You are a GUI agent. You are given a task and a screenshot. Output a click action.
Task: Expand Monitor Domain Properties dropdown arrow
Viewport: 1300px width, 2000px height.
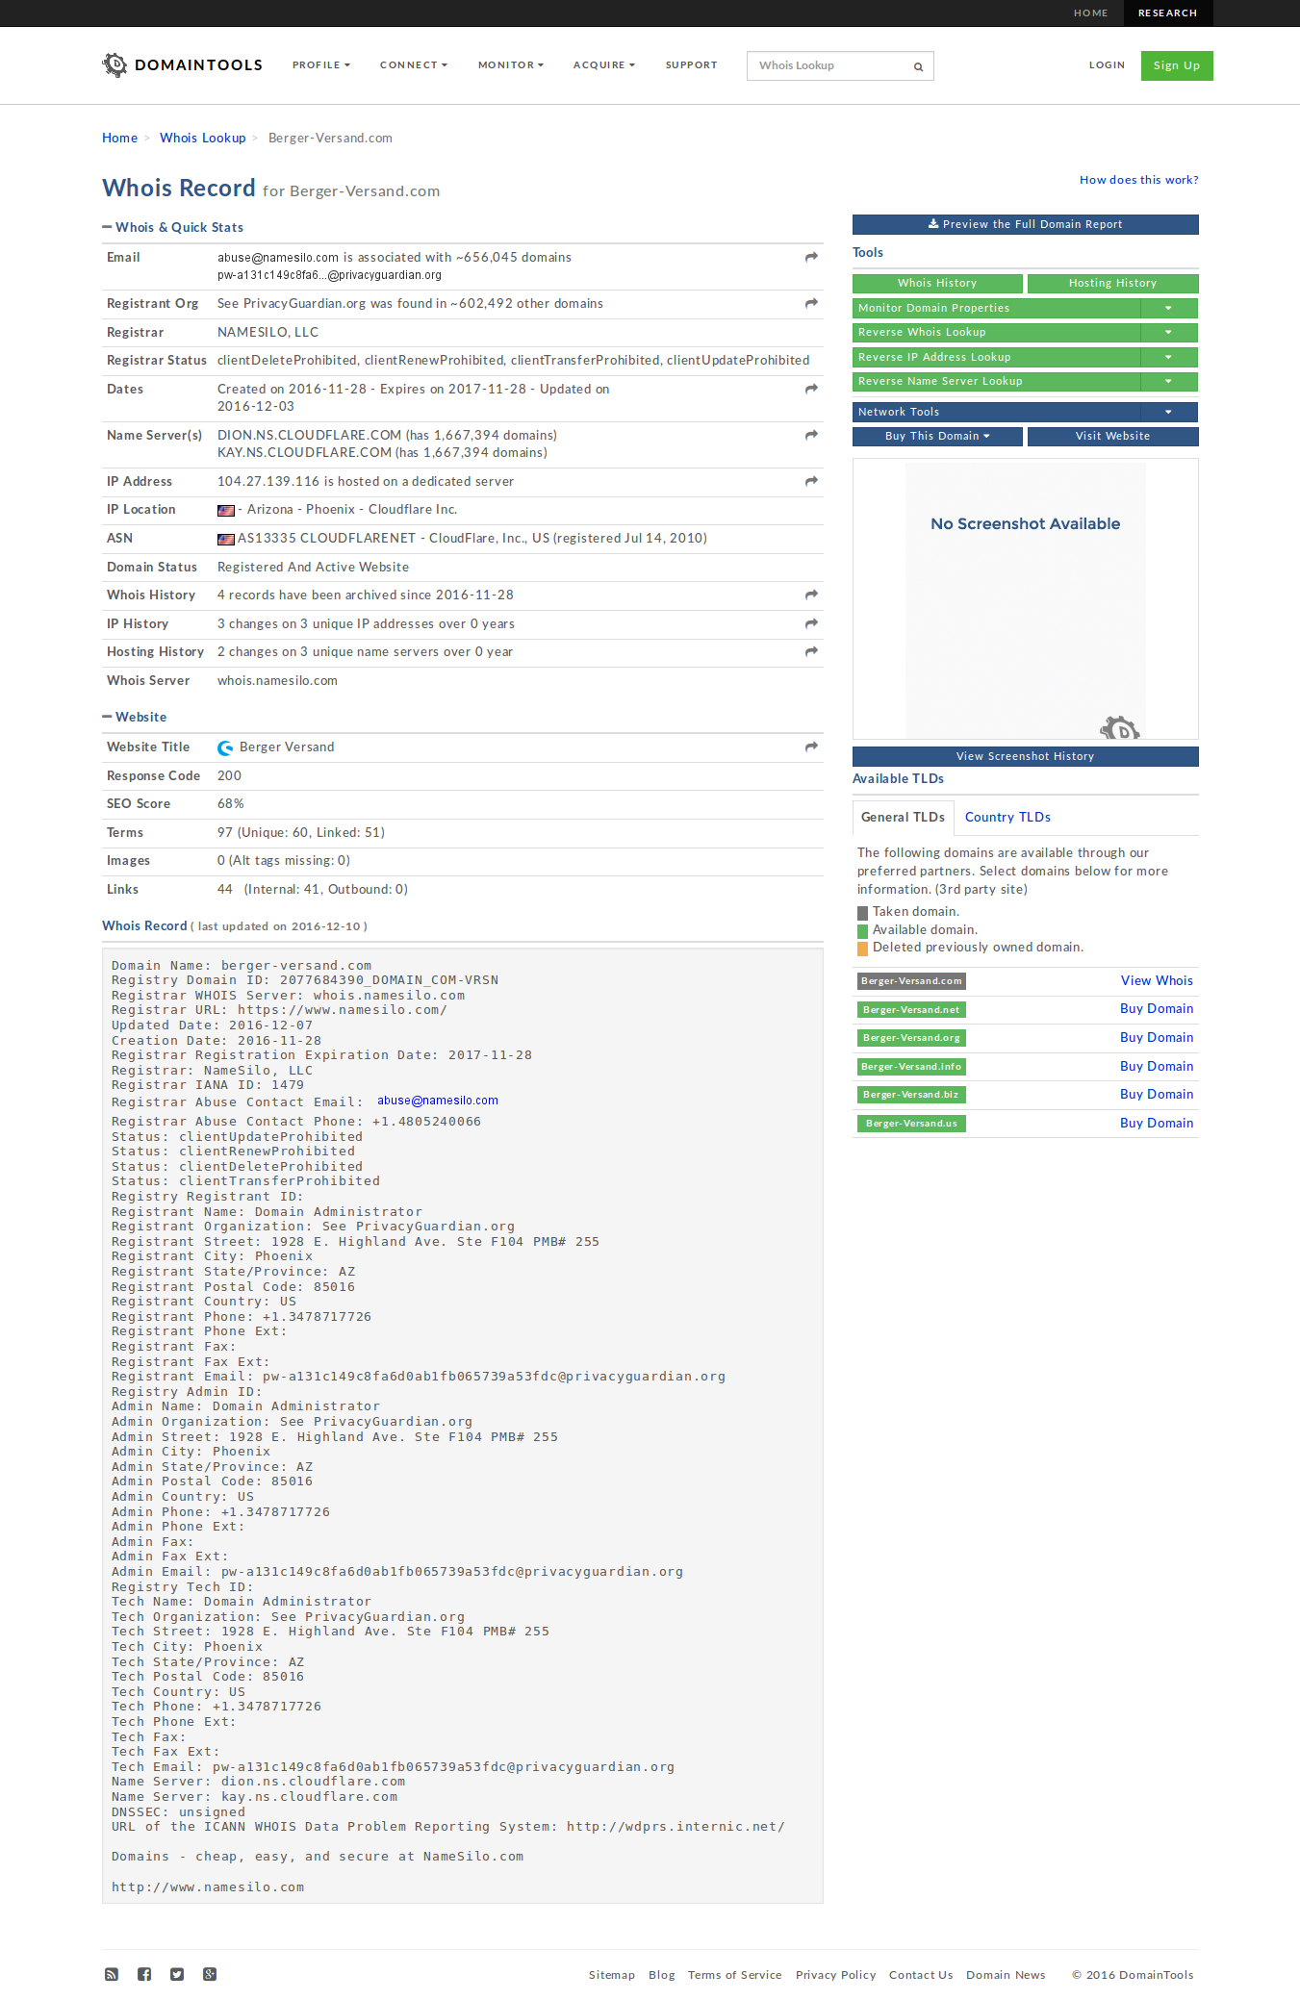(x=1168, y=308)
